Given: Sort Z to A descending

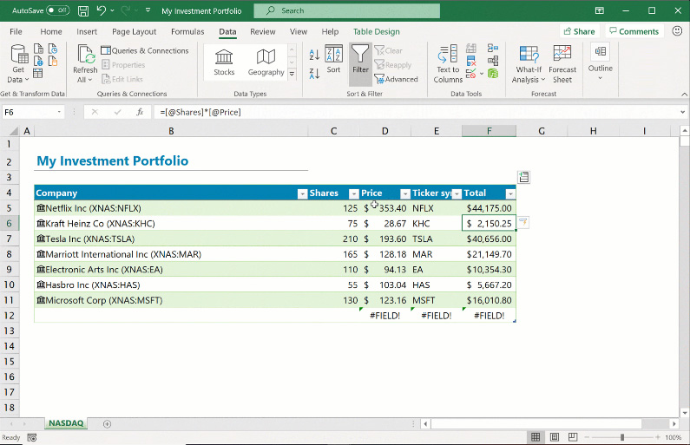Looking at the screenshot, I should click(314, 74).
